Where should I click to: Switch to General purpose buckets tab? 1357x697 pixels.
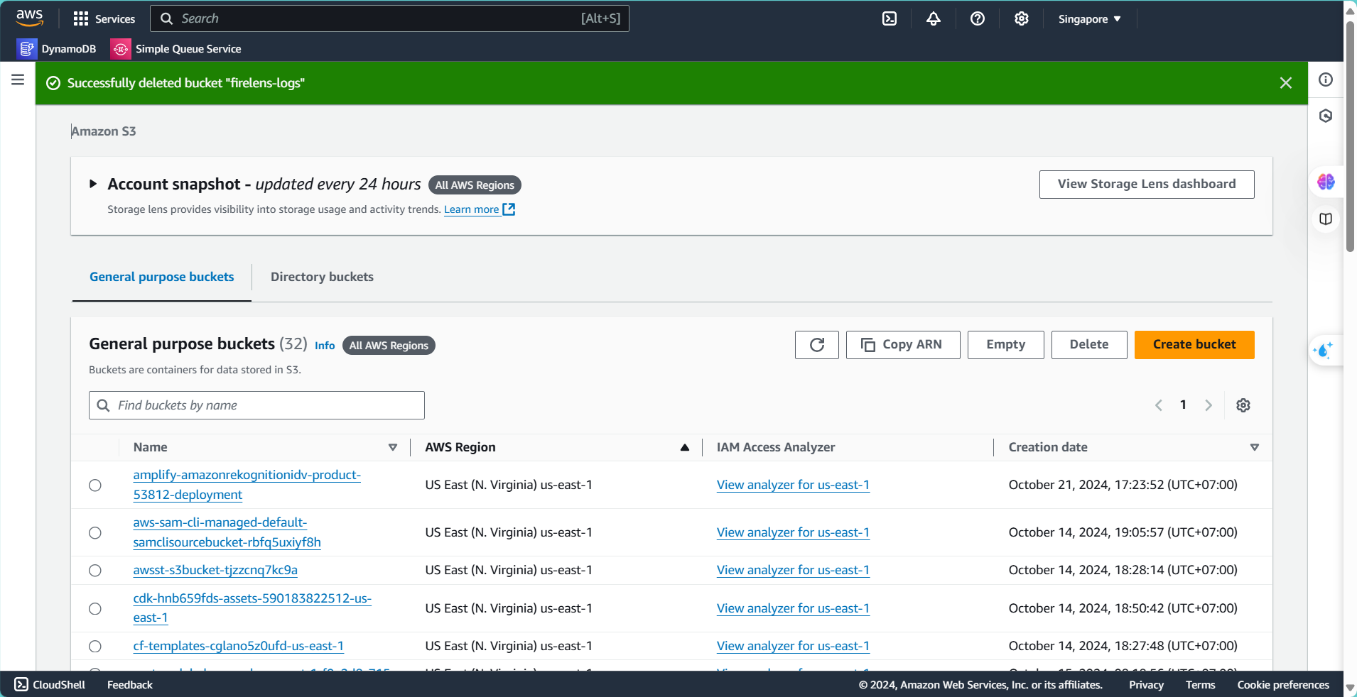(162, 277)
